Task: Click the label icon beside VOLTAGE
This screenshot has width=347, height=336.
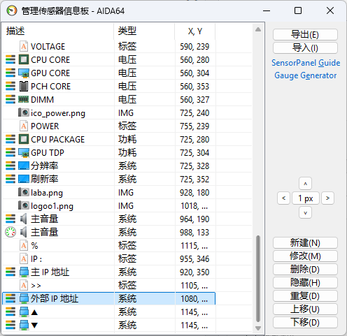Action: [24, 46]
